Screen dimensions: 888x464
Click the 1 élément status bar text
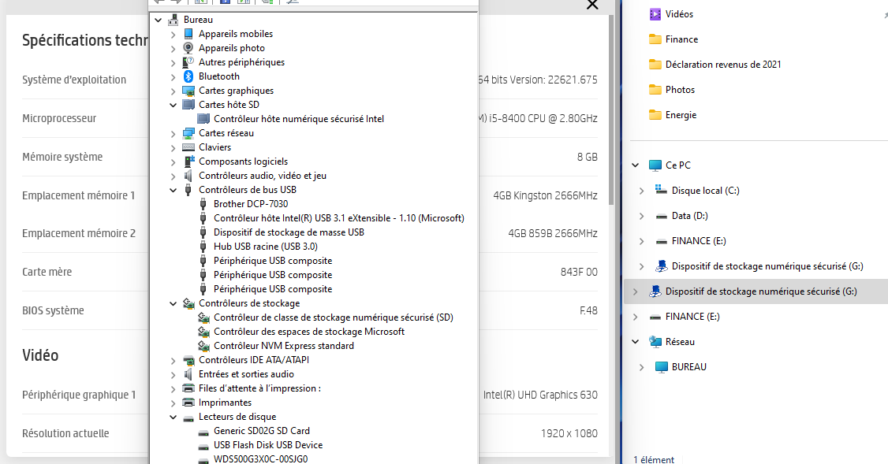coord(654,459)
